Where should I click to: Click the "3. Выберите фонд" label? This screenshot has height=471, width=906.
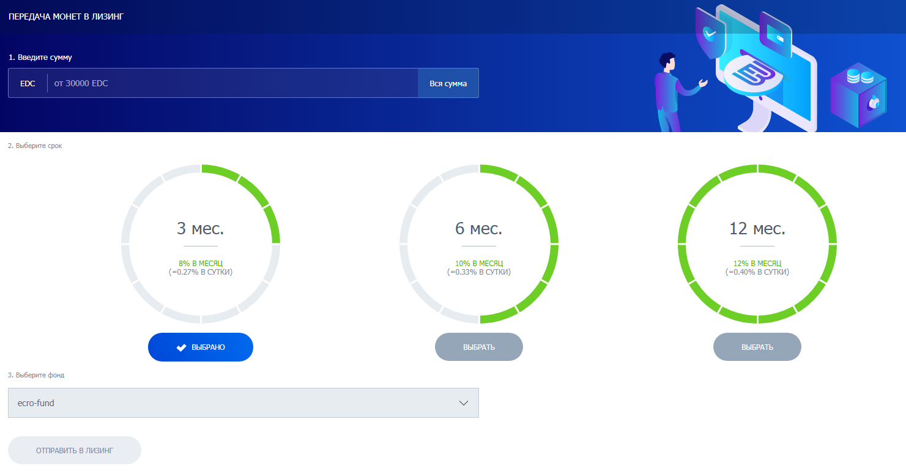pos(36,375)
